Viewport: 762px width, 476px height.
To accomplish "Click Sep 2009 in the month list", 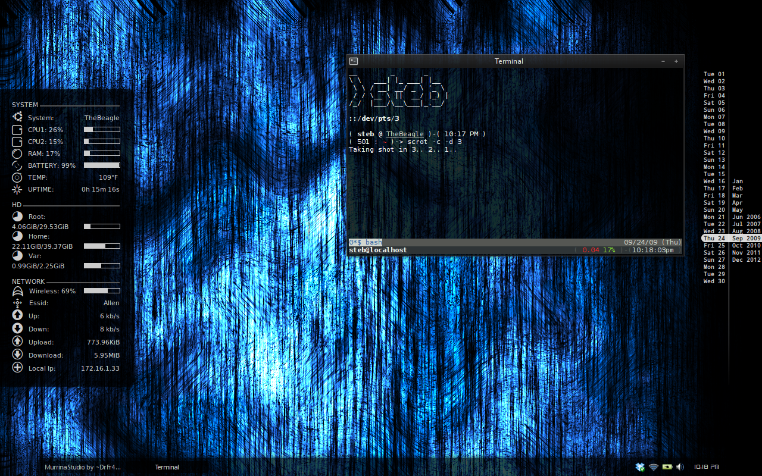I will (x=747, y=238).
